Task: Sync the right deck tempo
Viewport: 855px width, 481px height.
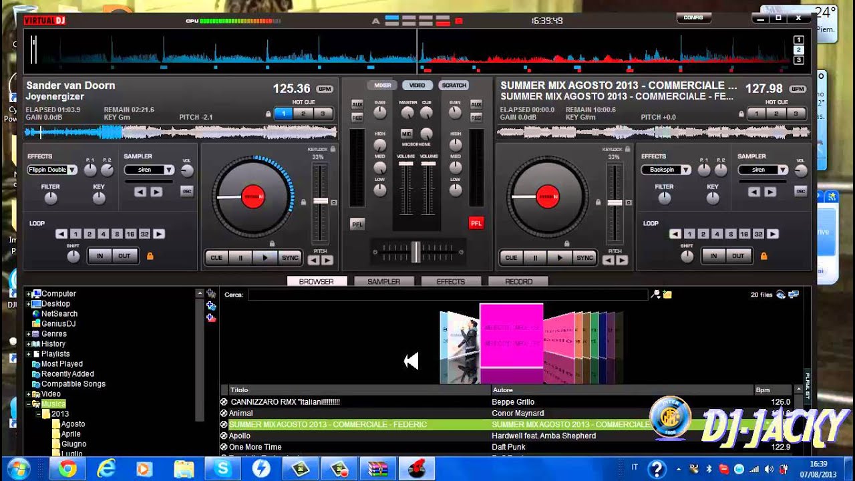Action: click(x=585, y=257)
